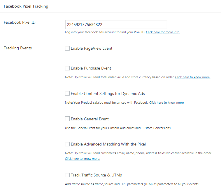Check the Enable Purchase Event box

[67, 68]
